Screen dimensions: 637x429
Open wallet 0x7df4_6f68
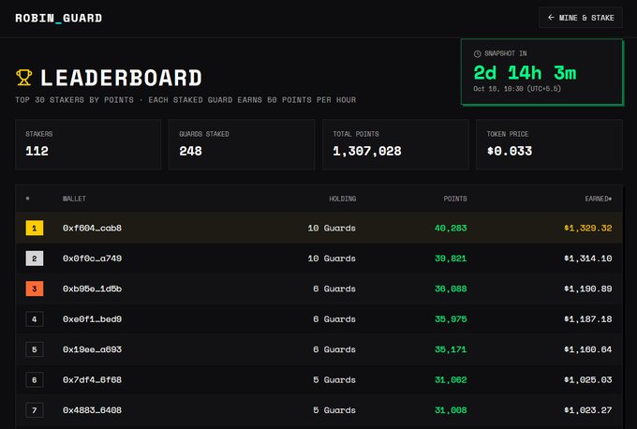pyautogui.click(x=92, y=380)
